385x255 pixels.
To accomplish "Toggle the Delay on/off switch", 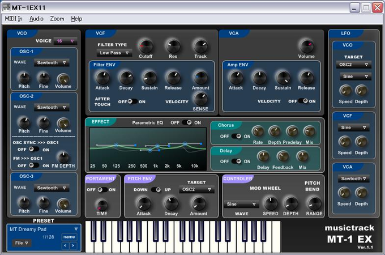I will 236,161.
